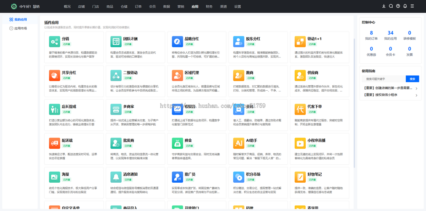Image resolution: width=426 pixels, height=211 pixels.
Task: Click the 积分市场 card title
Action: [253, 175]
